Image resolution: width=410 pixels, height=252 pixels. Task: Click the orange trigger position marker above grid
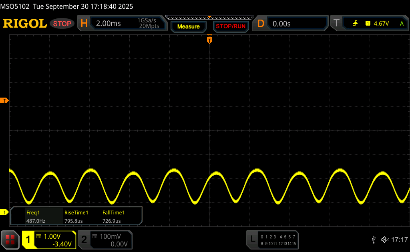pos(209,39)
